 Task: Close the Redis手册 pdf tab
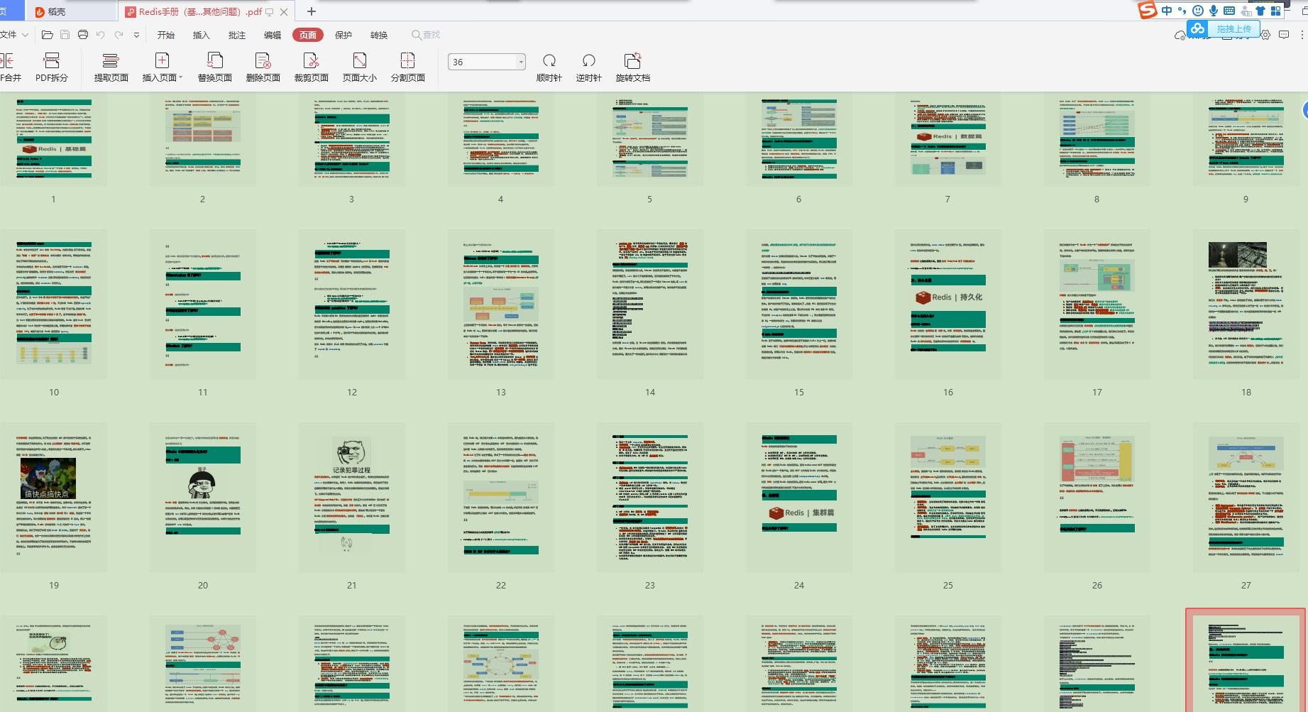(x=285, y=11)
